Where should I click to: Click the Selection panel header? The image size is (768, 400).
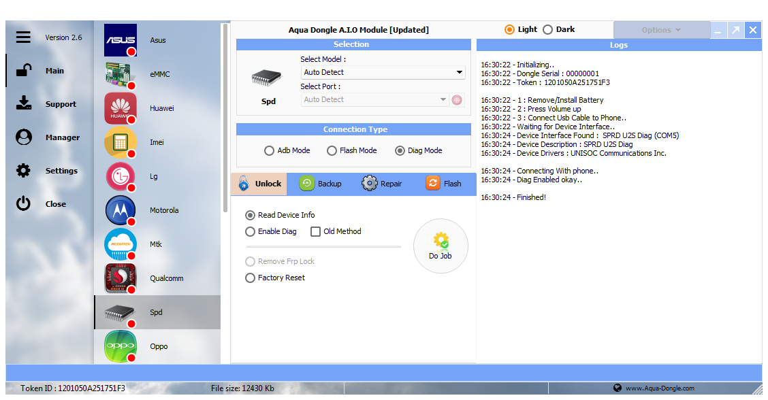tap(353, 44)
